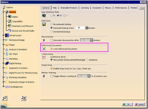Select the P2 interface style radio

tap(58, 16)
